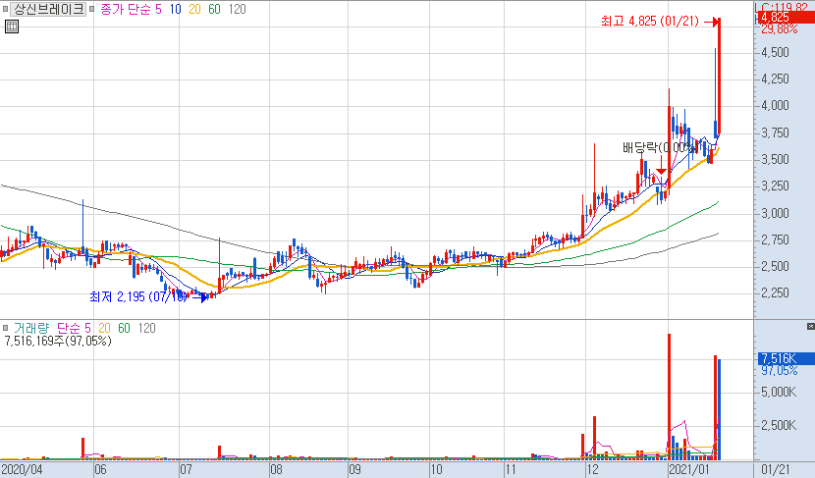Select the orange 20-day price MA
This screenshot has width=815, height=478.
(194, 10)
